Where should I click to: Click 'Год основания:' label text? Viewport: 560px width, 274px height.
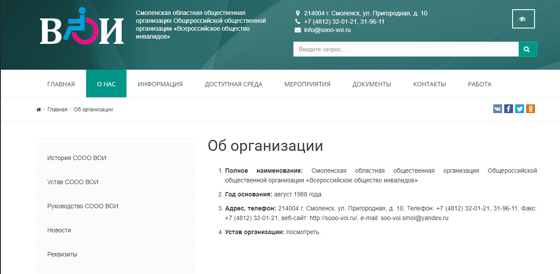[249, 194]
